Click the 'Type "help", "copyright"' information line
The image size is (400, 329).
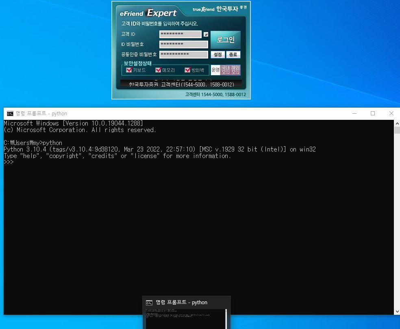coord(117,156)
